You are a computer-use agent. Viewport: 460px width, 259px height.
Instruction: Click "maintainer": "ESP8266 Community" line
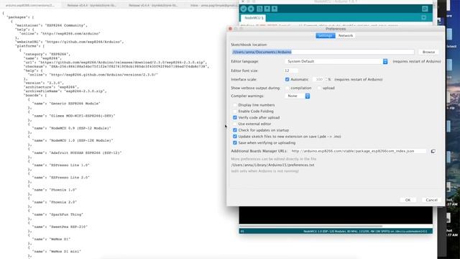coord(51,25)
